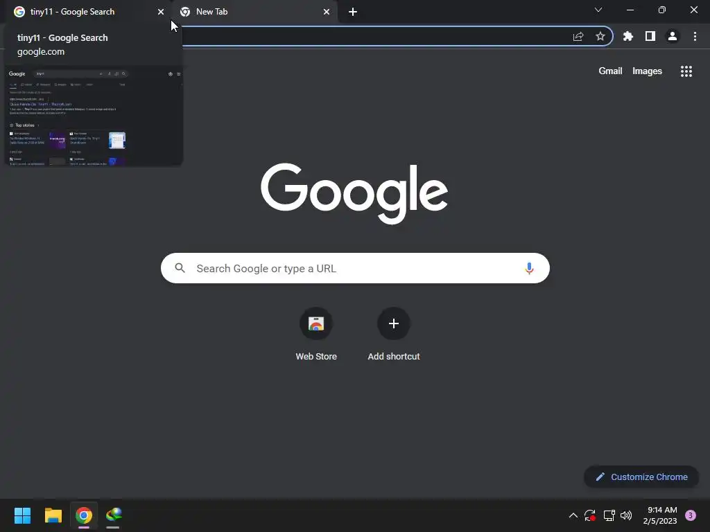The width and height of the screenshot is (710, 532).
Task: Toggle the side panel icon
Action: coord(650,36)
